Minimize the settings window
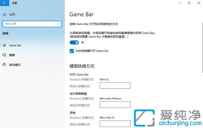The width and height of the screenshot is (203, 128). (x=180, y=3)
